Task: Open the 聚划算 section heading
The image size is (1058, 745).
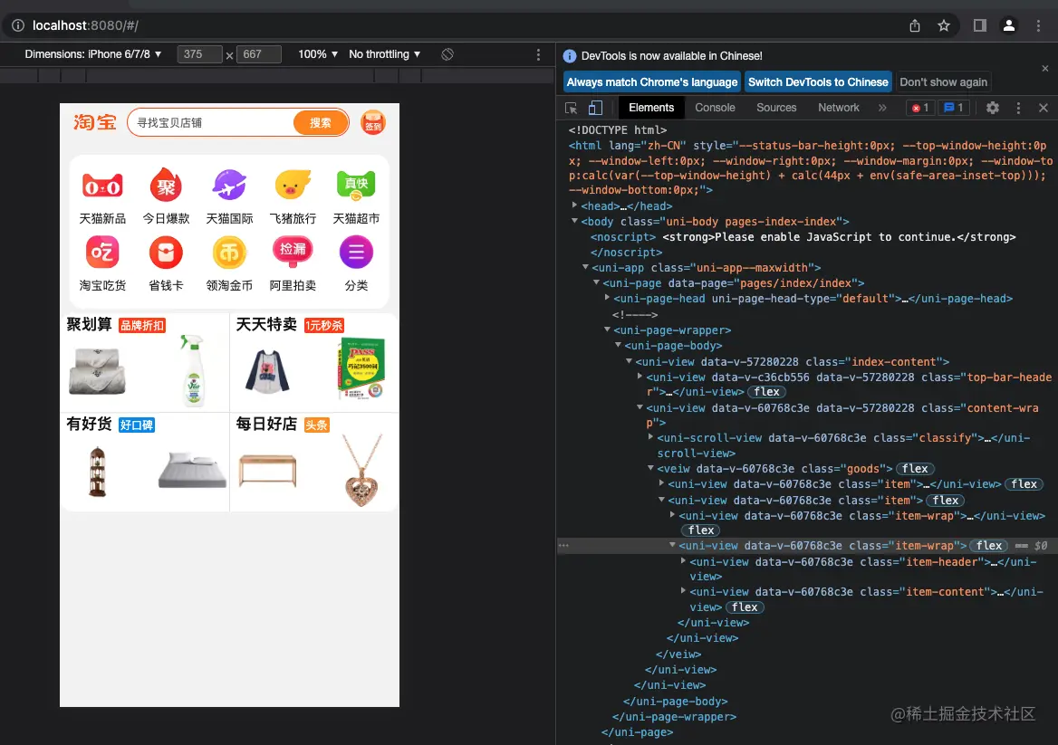Action: click(89, 324)
